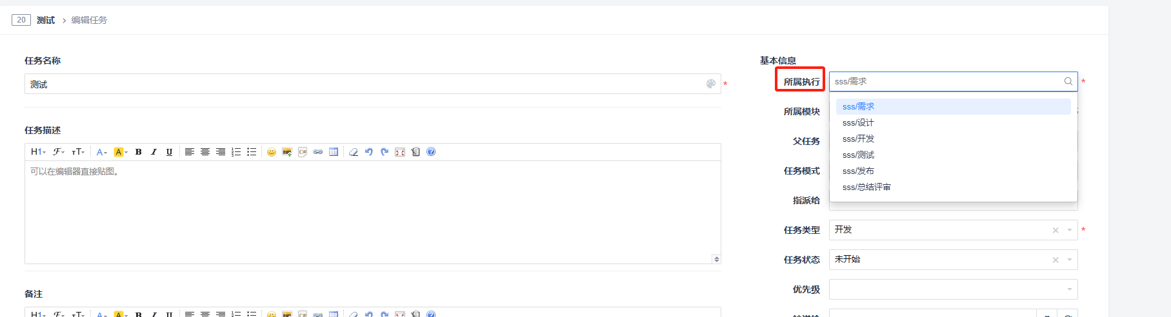
Task: Open H1 heading dropdown in description toolbar
Action: coord(38,152)
